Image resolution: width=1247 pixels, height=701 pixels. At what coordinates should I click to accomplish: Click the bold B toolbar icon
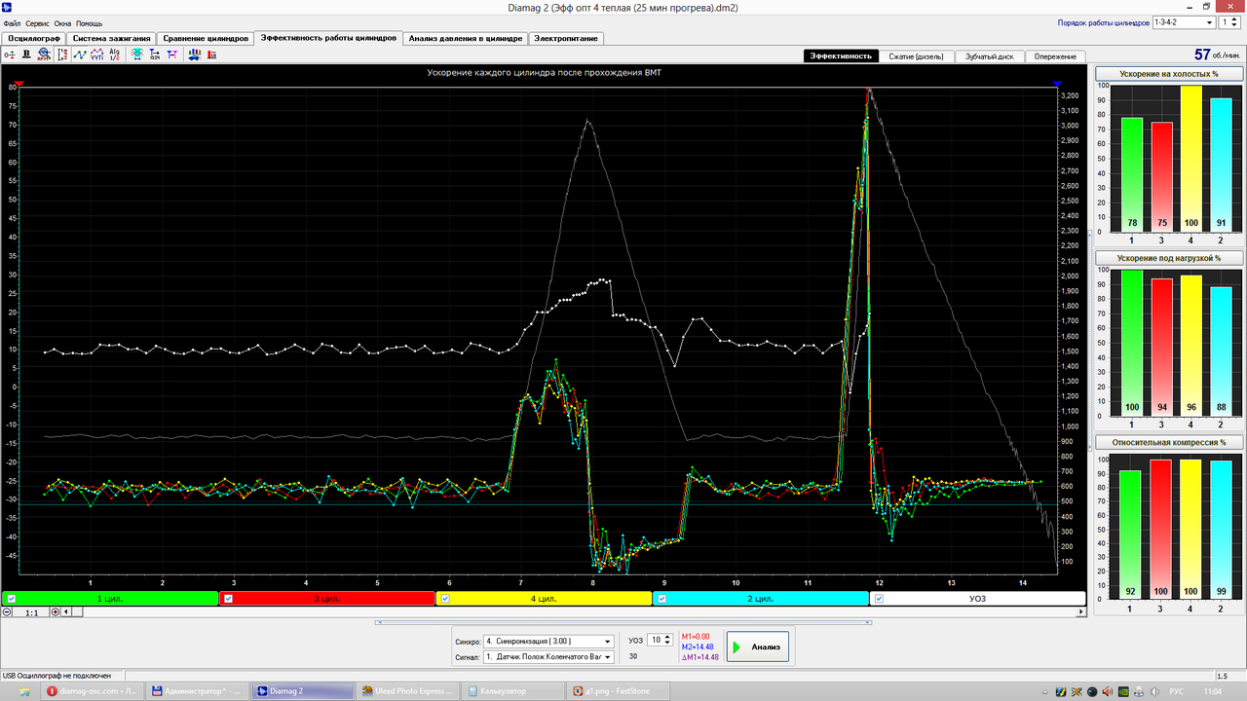(x=27, y=55)
